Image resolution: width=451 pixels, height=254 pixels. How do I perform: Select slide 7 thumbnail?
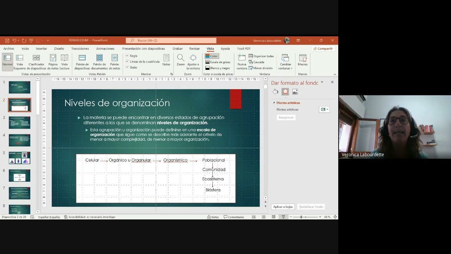(20, 193)
